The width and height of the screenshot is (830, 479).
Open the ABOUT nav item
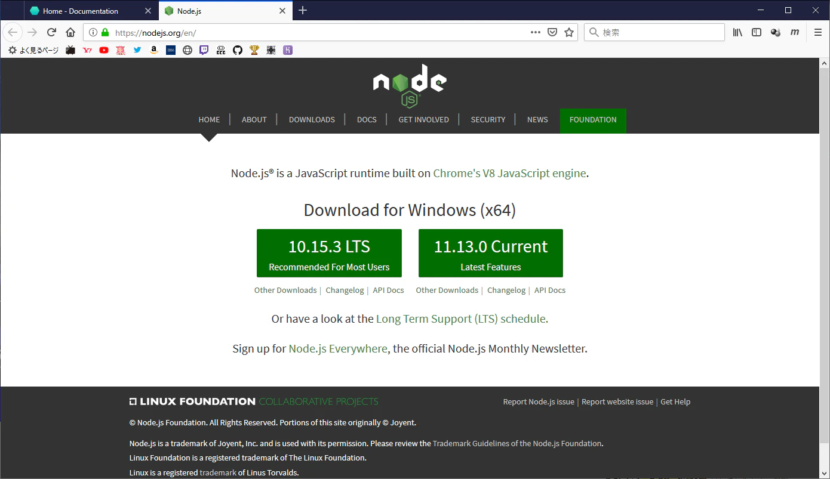(x=254, y=120)
